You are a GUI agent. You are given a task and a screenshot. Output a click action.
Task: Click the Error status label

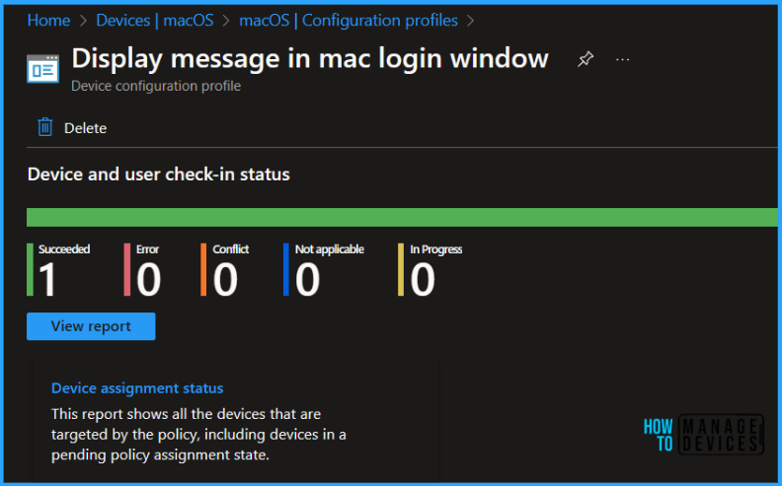pos(147,249)
